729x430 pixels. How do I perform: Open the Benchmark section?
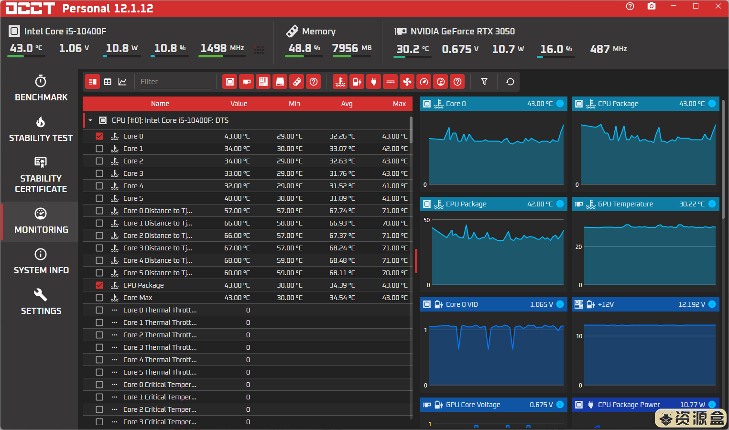(x=41, y=88)
